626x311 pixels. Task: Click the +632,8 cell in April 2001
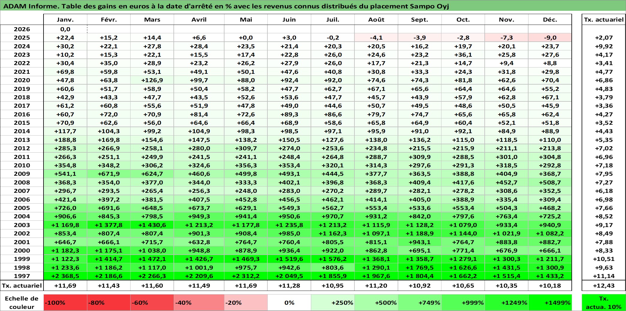pos(199,242)
